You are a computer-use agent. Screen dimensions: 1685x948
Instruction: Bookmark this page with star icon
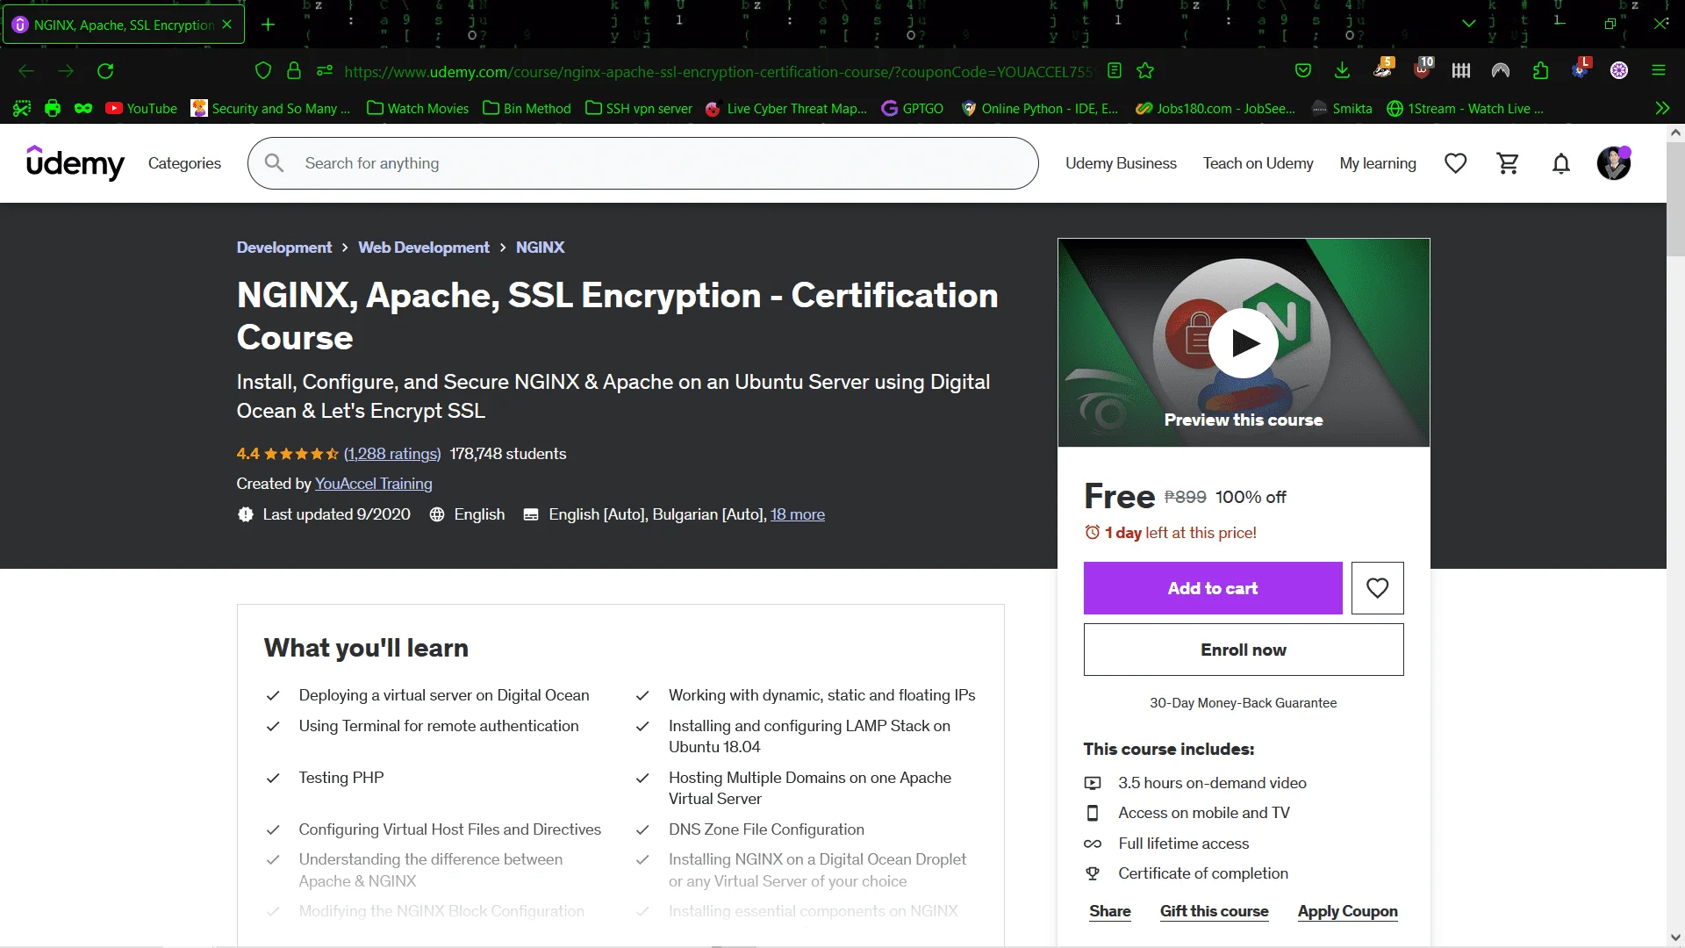[x=1145, y=71]
